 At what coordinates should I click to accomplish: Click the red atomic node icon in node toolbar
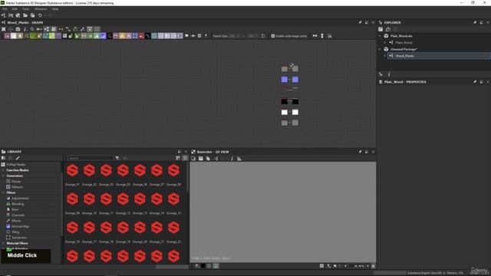pyautogui.click(x=141, y=36)
